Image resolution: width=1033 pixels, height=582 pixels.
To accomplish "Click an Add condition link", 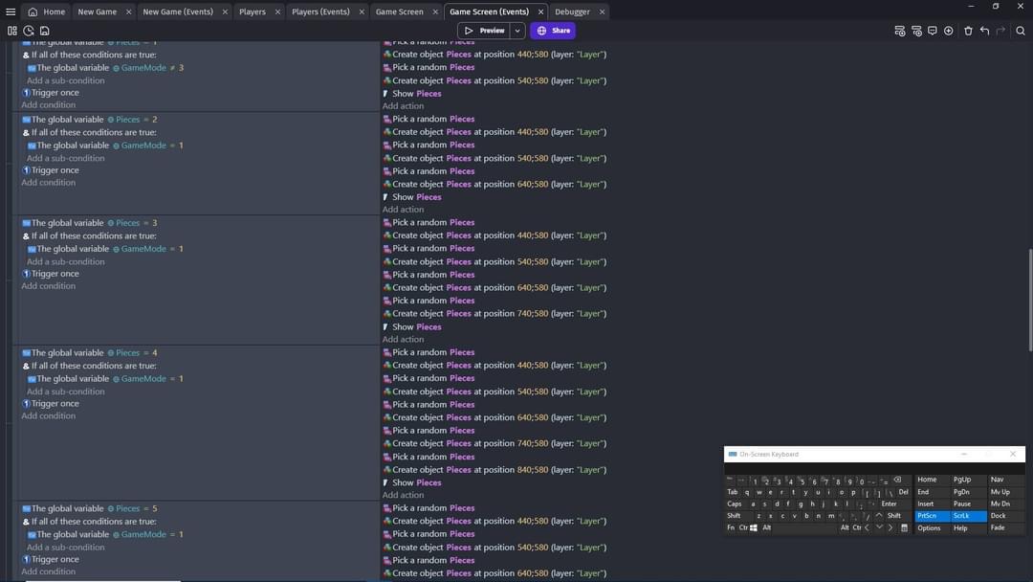I will (48, 104).
